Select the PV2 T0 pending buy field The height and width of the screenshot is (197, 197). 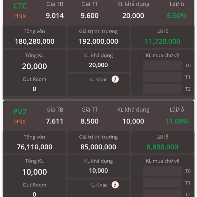[x=163, y=171]
